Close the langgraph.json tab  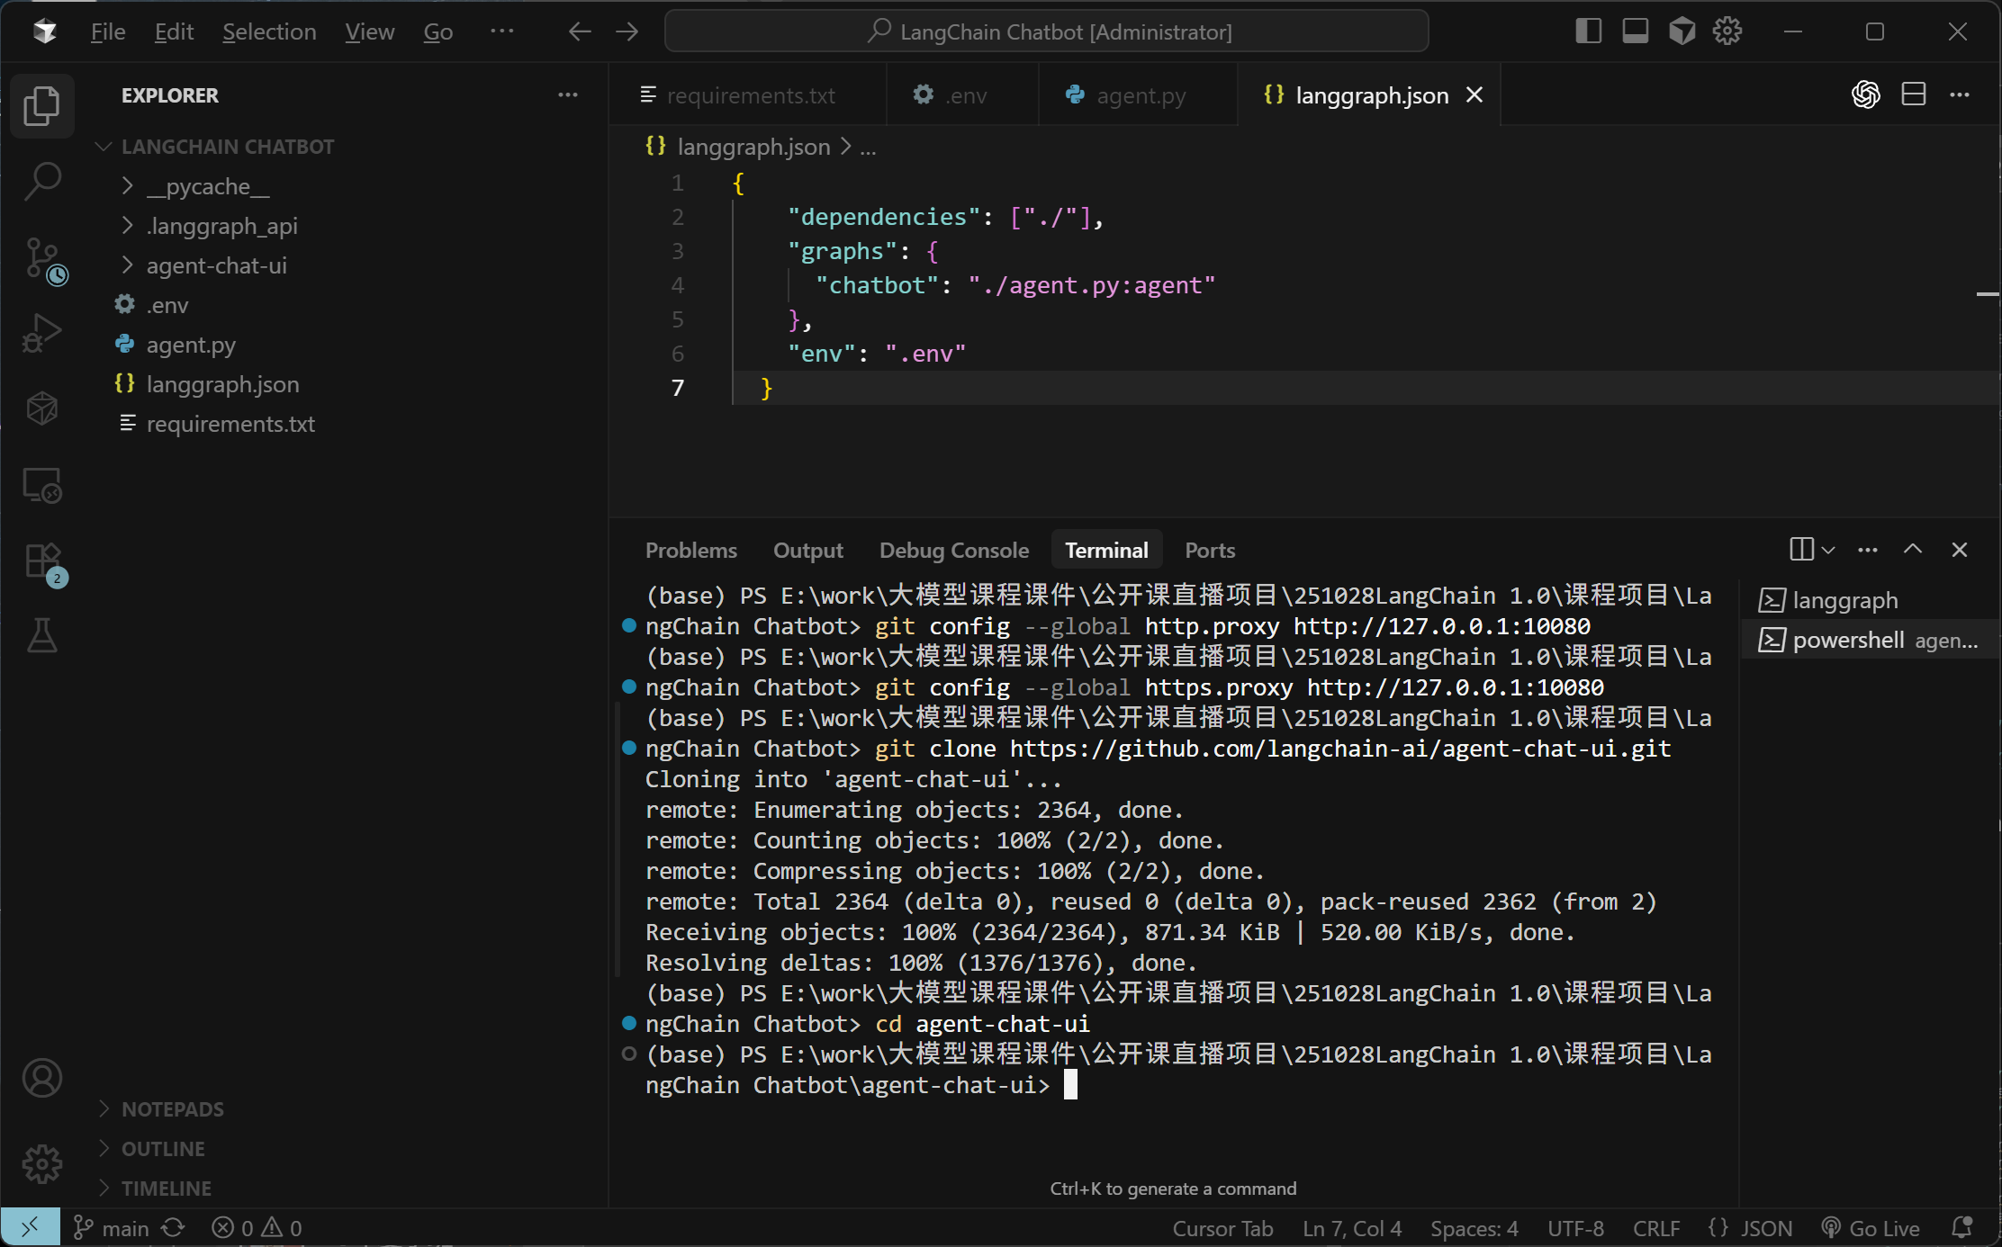click(x=1474, y=94)
